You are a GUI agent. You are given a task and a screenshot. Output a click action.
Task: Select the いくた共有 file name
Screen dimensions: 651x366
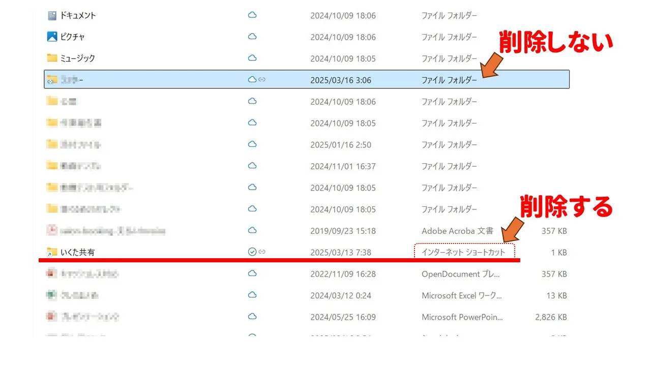point(77,252)
